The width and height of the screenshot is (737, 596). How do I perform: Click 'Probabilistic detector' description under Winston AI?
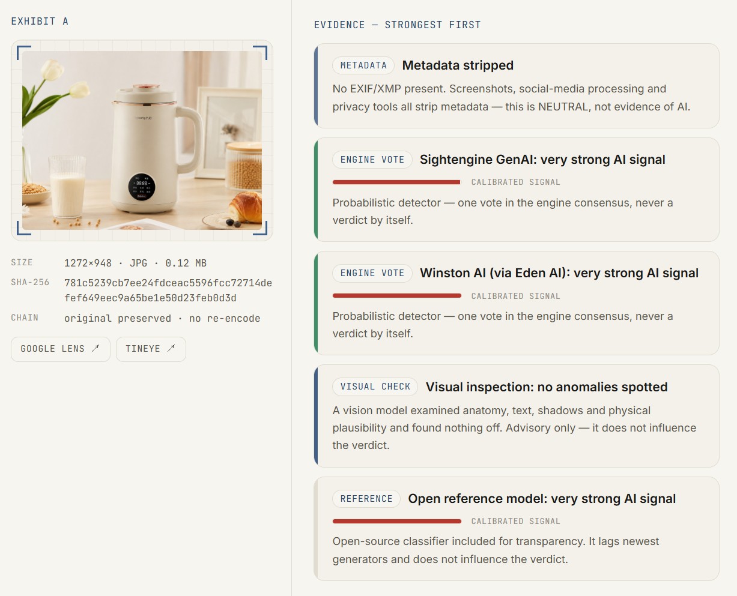[x=503, y=325]
